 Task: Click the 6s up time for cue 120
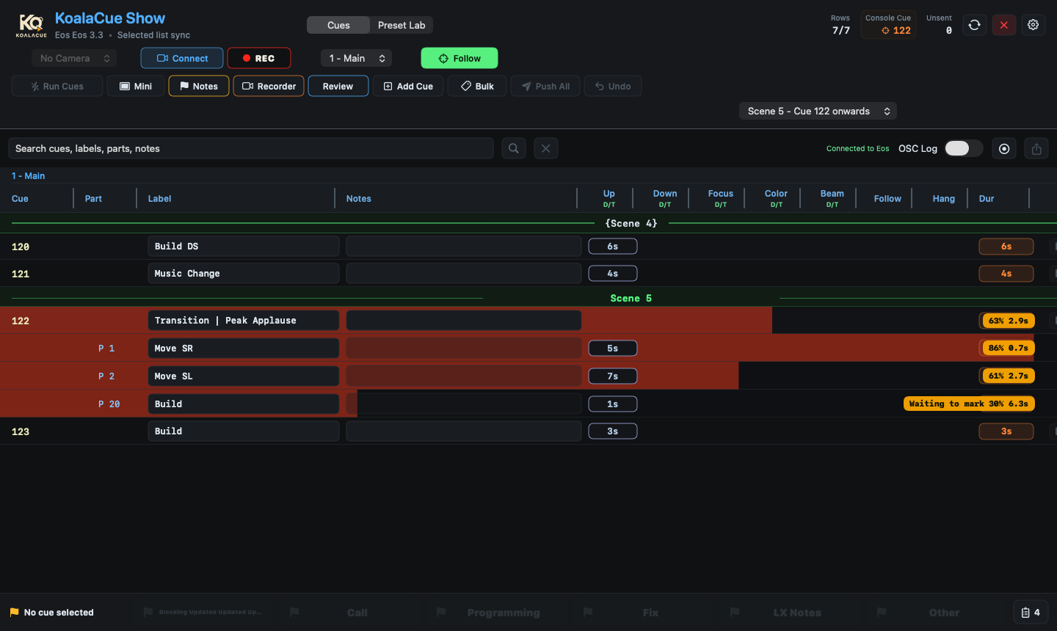click(613, 247)
